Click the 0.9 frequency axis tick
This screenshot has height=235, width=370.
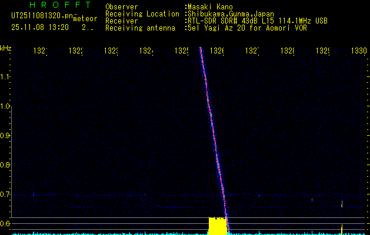(x=5, y=136)
